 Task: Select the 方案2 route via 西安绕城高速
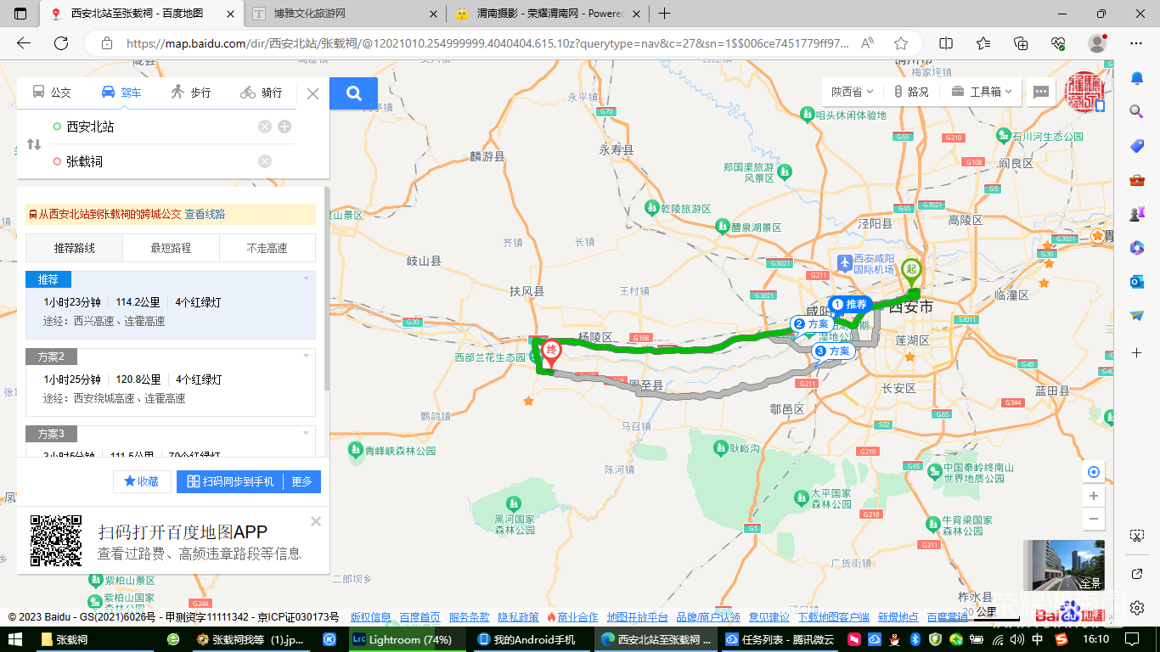(171, 382)
